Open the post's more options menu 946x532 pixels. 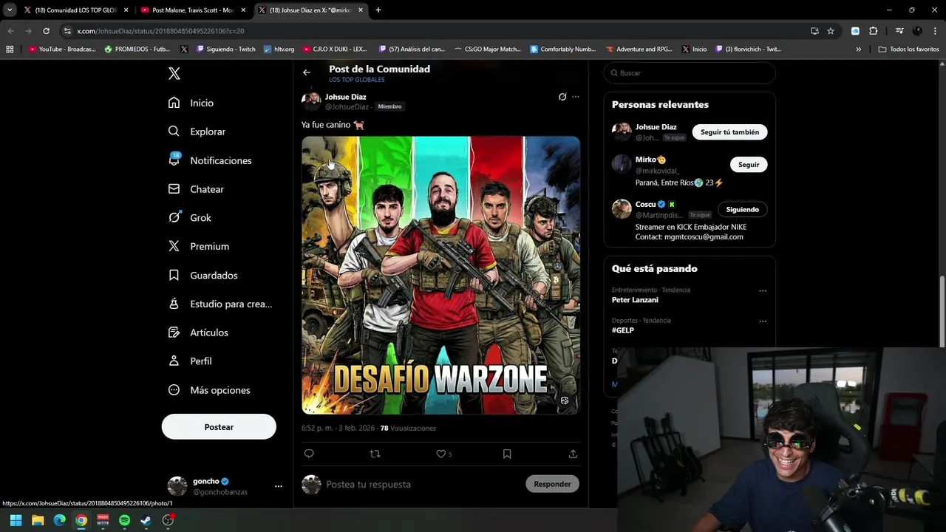576,97
